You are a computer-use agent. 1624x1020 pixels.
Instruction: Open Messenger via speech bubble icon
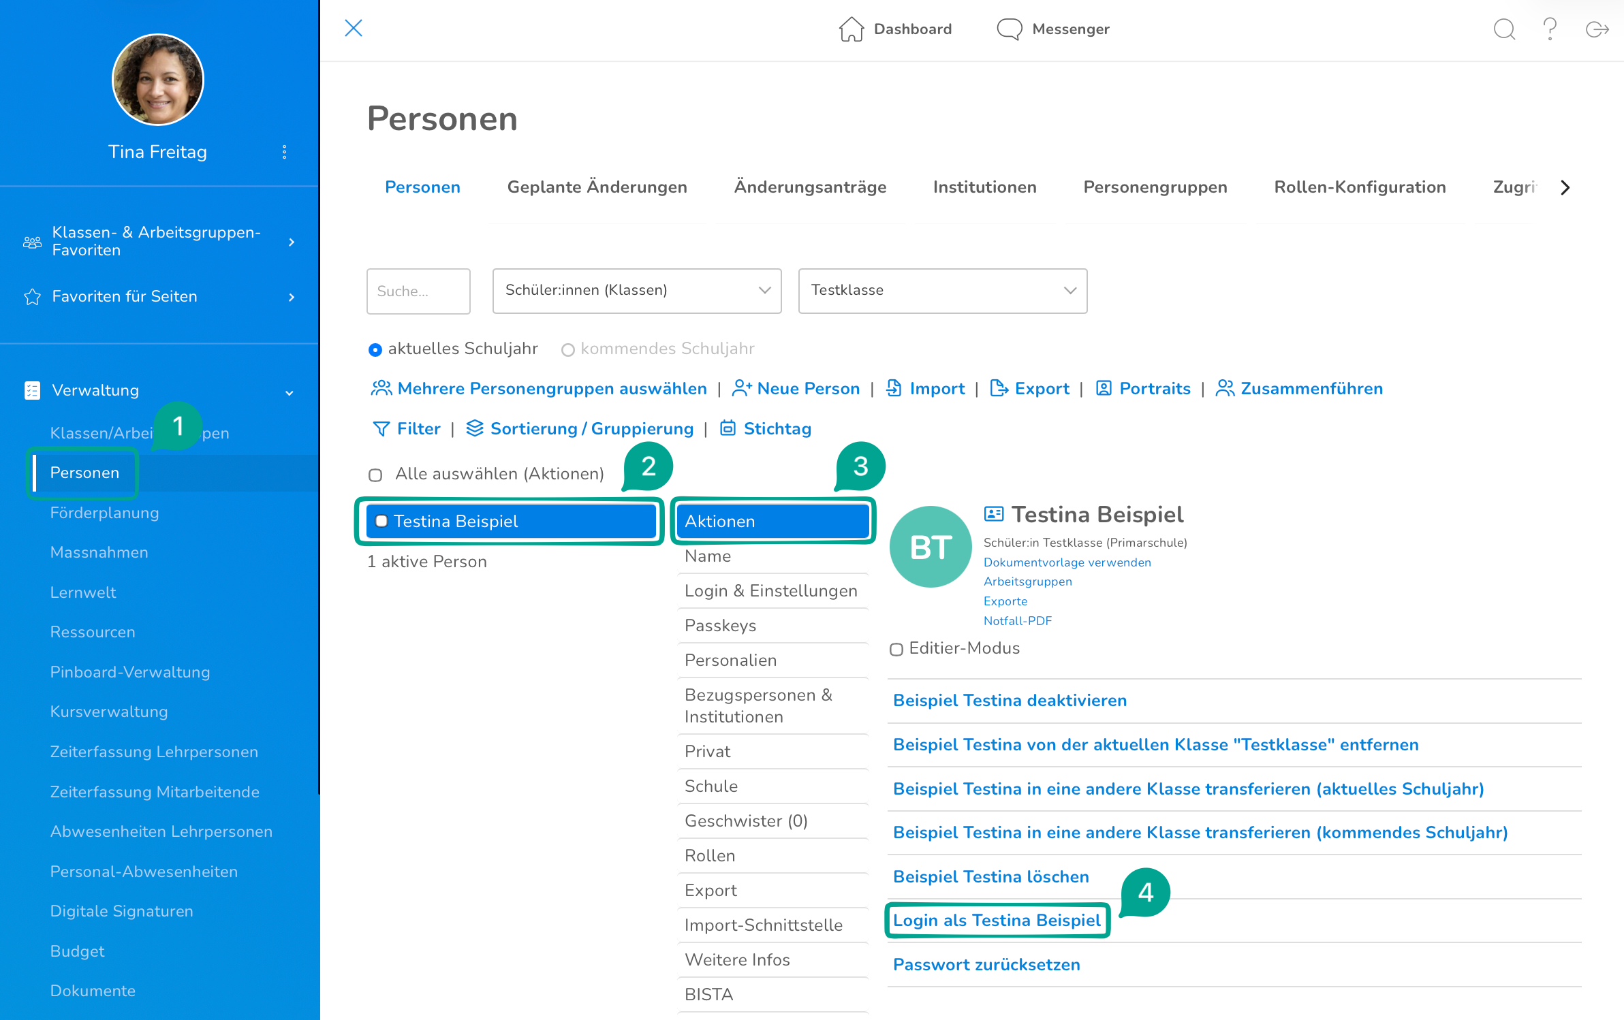click(1009, 29)
